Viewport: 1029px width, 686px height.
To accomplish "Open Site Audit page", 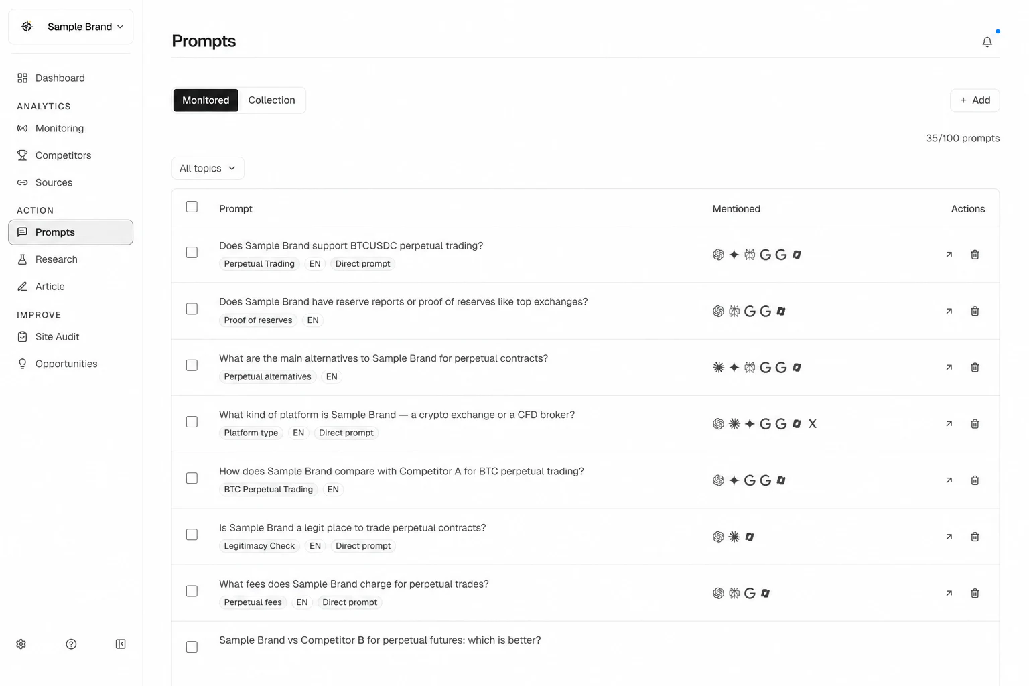I will point(57,337).
